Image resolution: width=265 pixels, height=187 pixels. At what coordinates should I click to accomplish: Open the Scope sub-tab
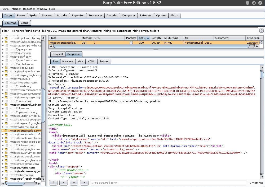pyautogui.click(x=24, y=23)
